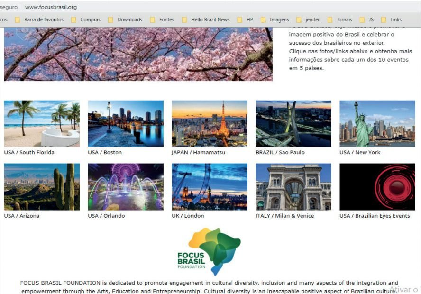Screen dimensions: 421x294
Task: Open the Arizona cactus landscape photo
Action: coord(42,187)
